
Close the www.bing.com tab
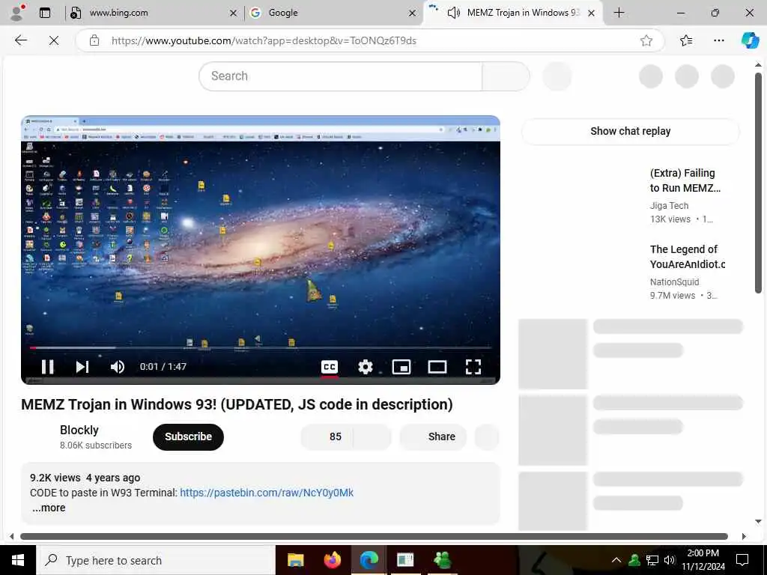pyautogui.click(x=234, y=13)
